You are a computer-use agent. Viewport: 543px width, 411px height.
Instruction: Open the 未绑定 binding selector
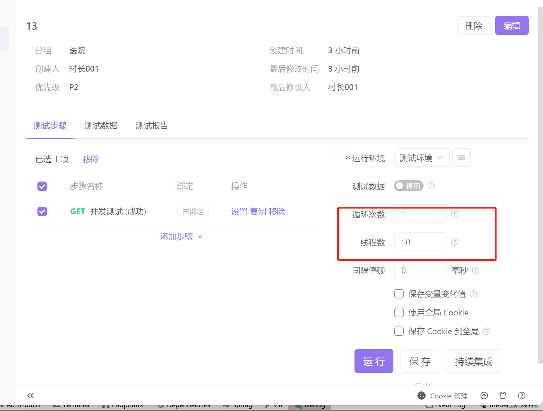pos(193,211)
